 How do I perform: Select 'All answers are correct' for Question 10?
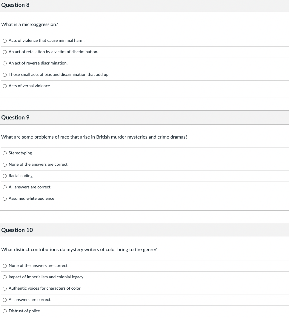pos(4,300)
